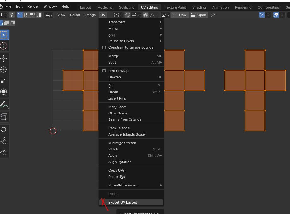This screenshot has height=214, width=290.
Task: Open the pivot point dropdown
Action: pos(118,15)
